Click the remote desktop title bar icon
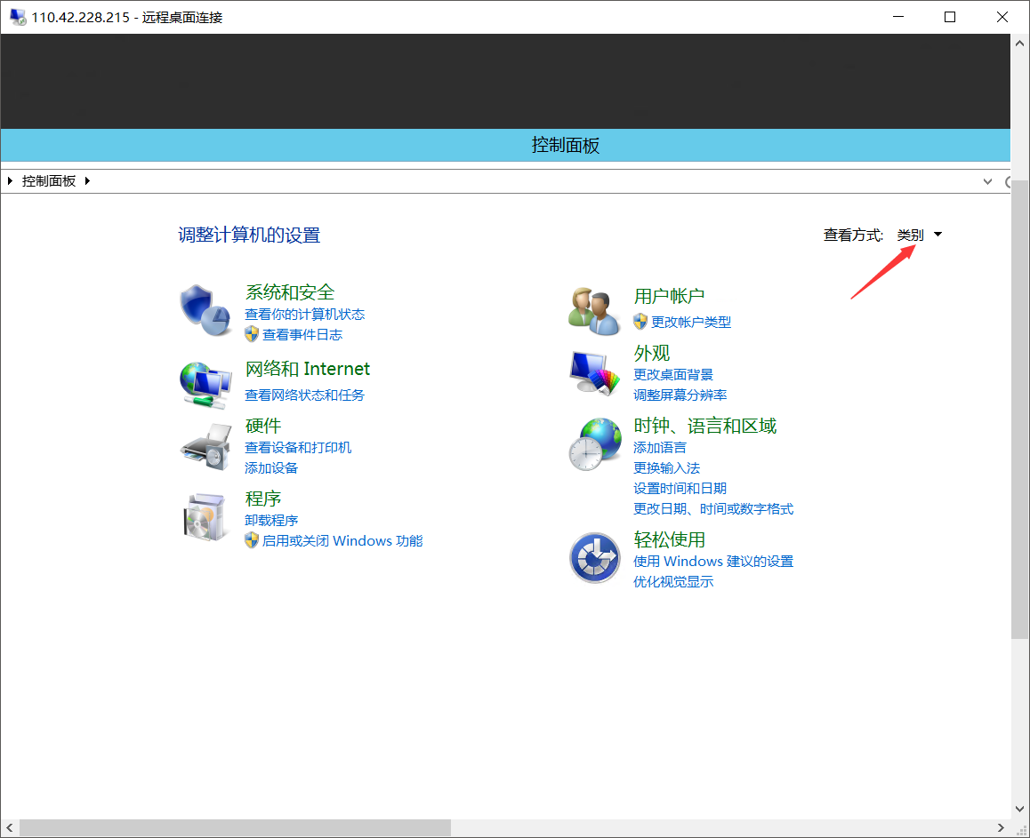Viewport: 1030px width, 838px height. pos(17,17)
